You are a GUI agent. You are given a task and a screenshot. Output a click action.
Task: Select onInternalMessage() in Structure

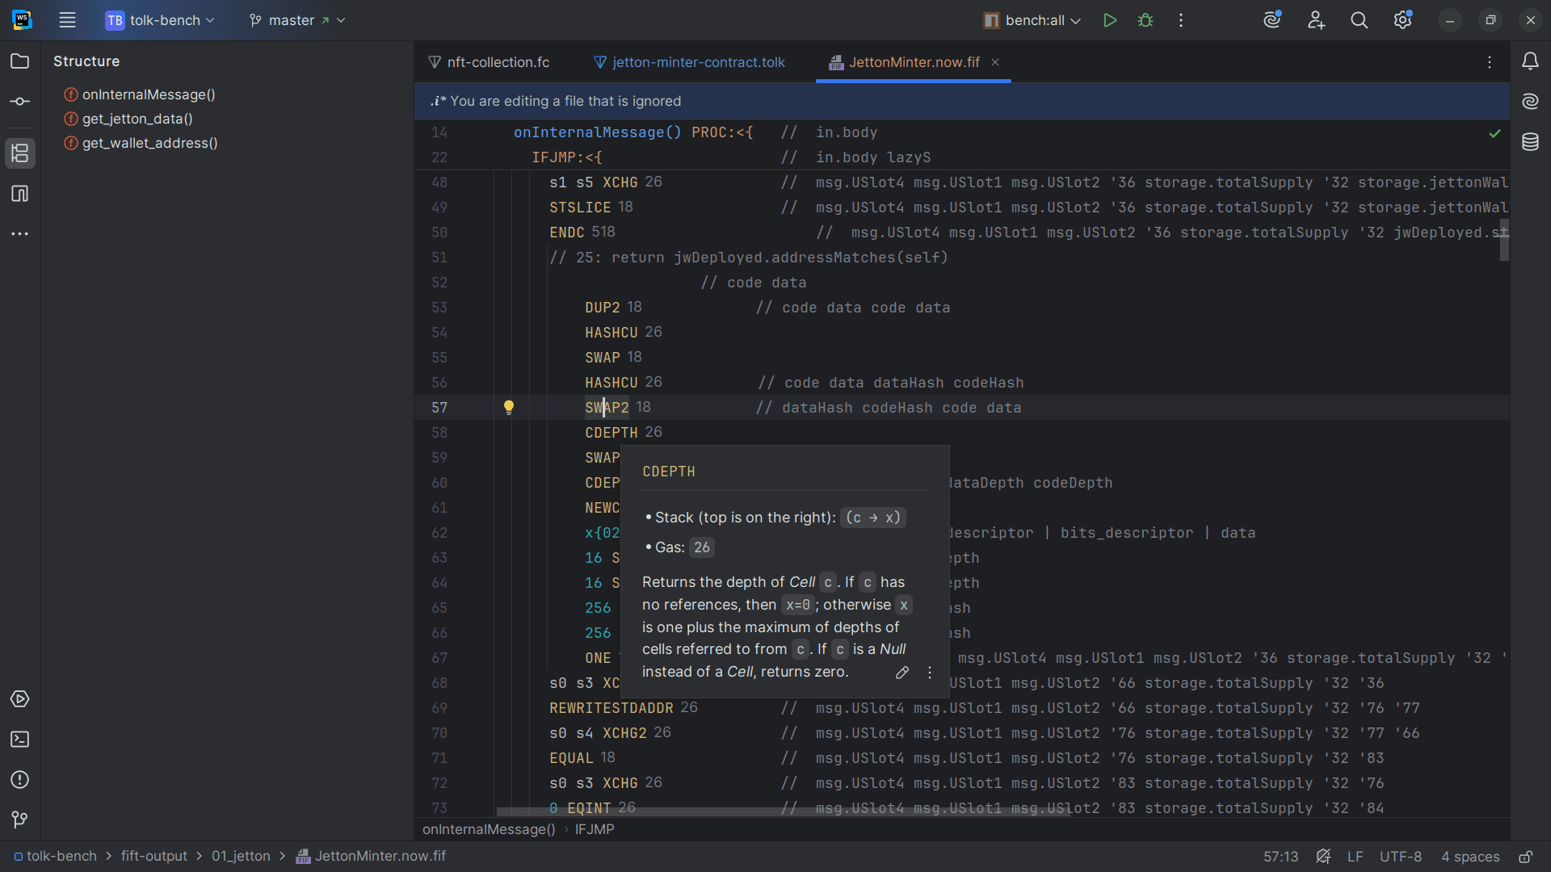(x=149, y=94)
